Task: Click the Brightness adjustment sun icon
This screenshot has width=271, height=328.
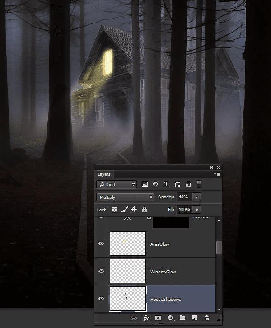Action: (x=127, y=218)
